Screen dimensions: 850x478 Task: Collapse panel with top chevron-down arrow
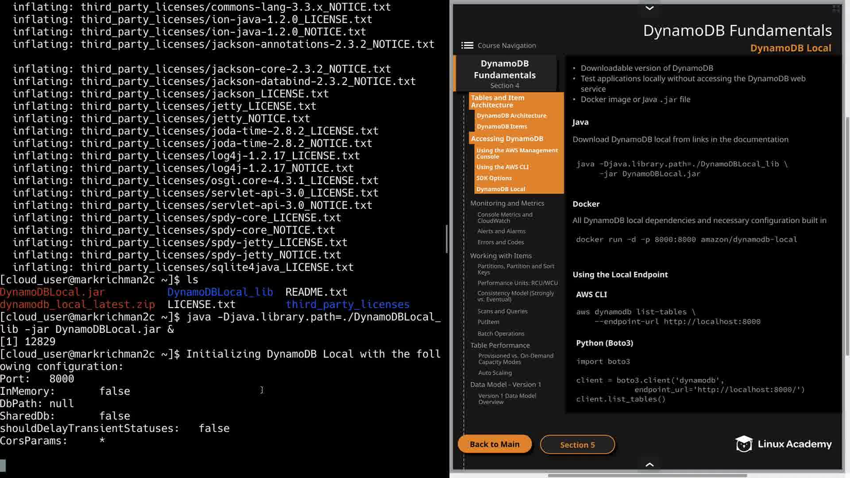click(x=649, y=8)
